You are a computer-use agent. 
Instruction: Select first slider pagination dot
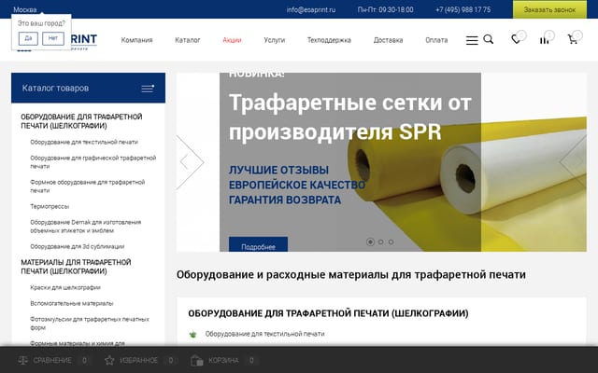click(370, 242)
